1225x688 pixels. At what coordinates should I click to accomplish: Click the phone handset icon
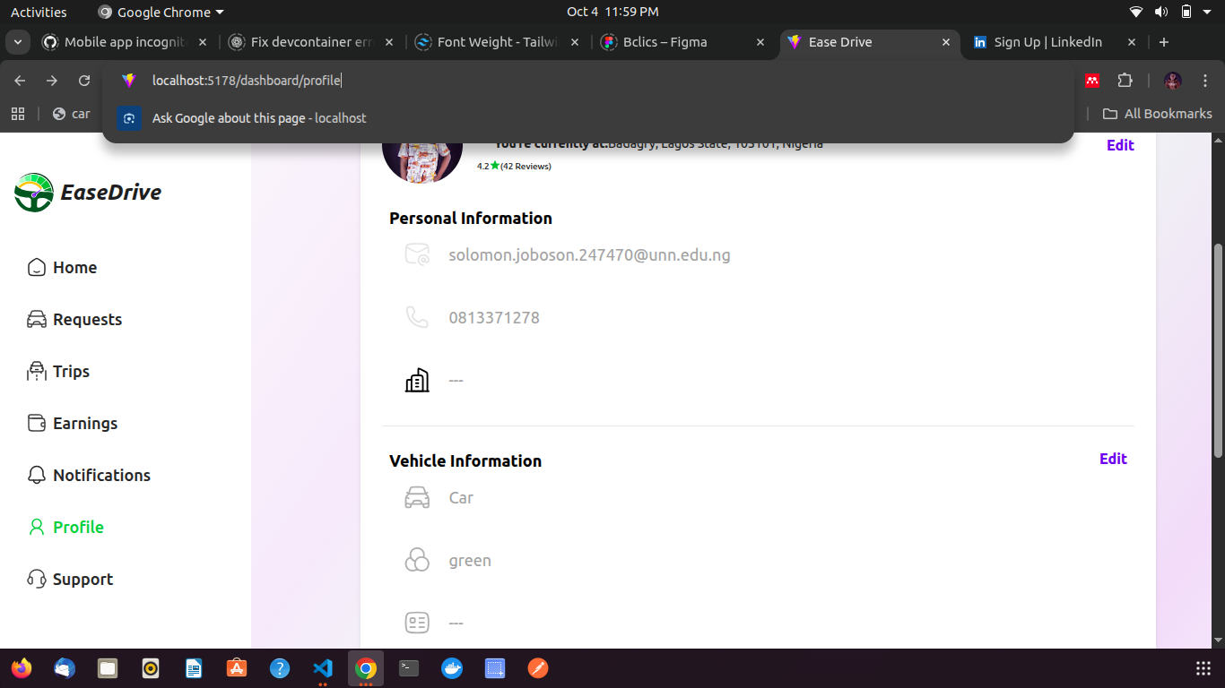coord(417,317)
